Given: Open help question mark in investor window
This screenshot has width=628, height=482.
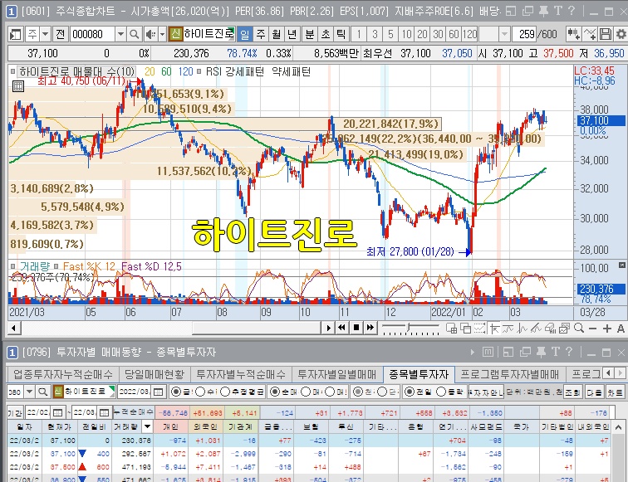Looking at the screenshot, I should click(569, 352).
